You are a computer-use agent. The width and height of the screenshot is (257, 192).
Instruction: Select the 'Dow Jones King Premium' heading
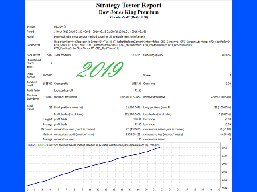pos(128,12)
